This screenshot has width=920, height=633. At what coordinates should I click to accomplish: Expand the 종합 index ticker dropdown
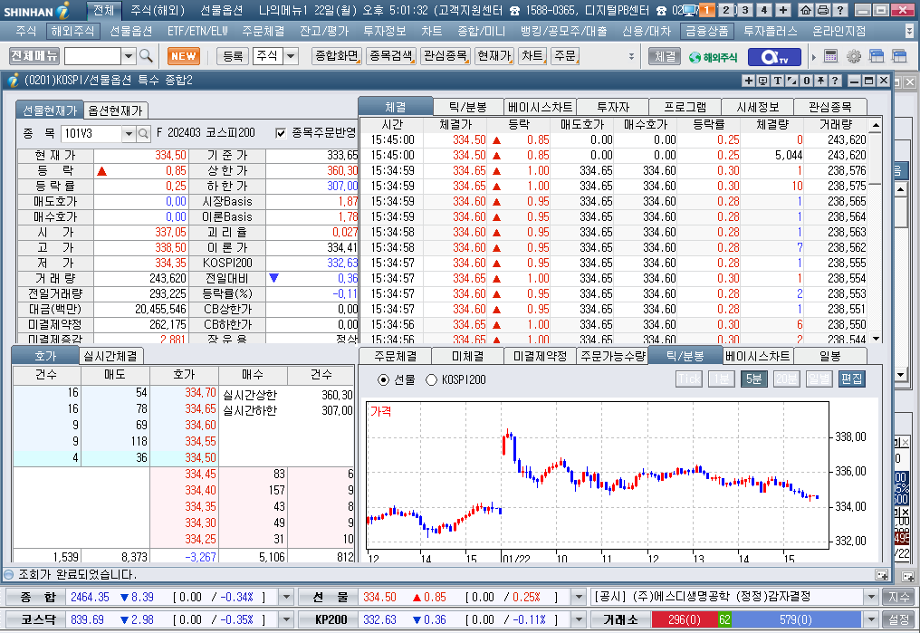point(286,597)
